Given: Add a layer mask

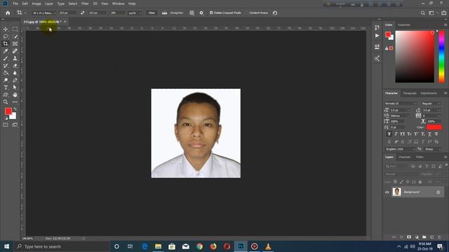Looking at the screenshot, I should [x=409, y=237].
